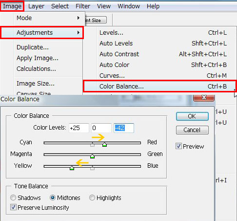Choose the Midtones radio button
Image resolution: width=237 pixels, height=221 pixels.
[53, 198]
